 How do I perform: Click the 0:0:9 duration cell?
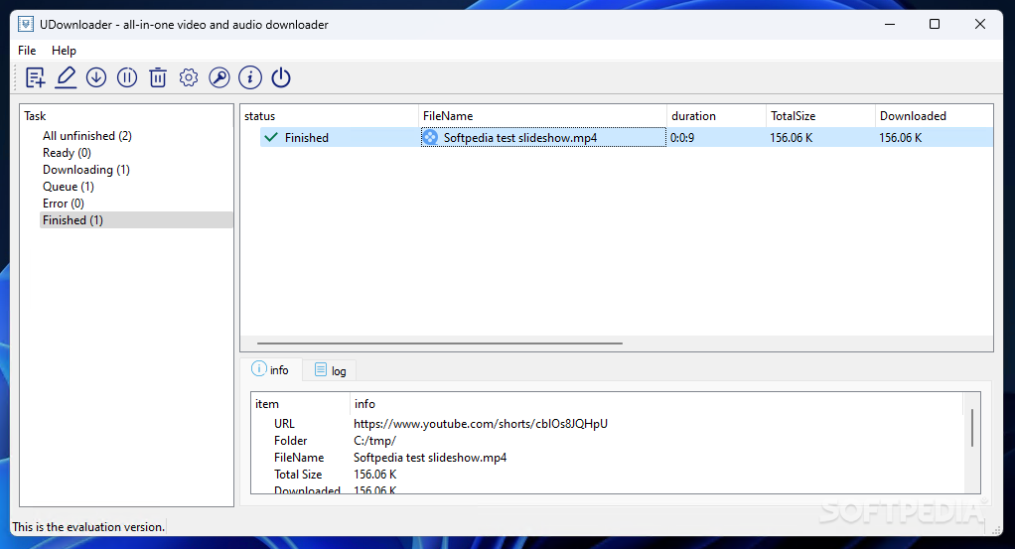(717, 137)
